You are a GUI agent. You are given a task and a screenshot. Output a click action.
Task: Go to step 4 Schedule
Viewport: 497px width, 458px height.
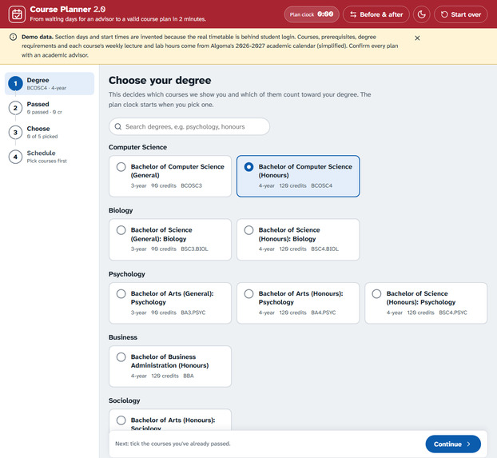pyautogui.click(x=50, y=157)
